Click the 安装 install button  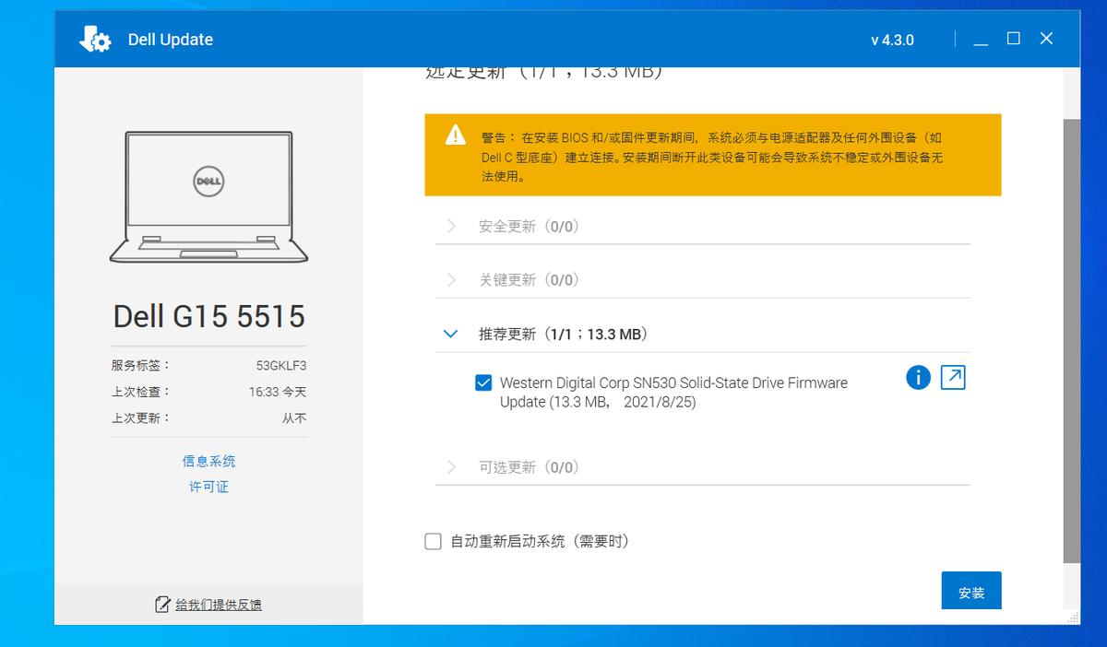click(x=970, y=591)
